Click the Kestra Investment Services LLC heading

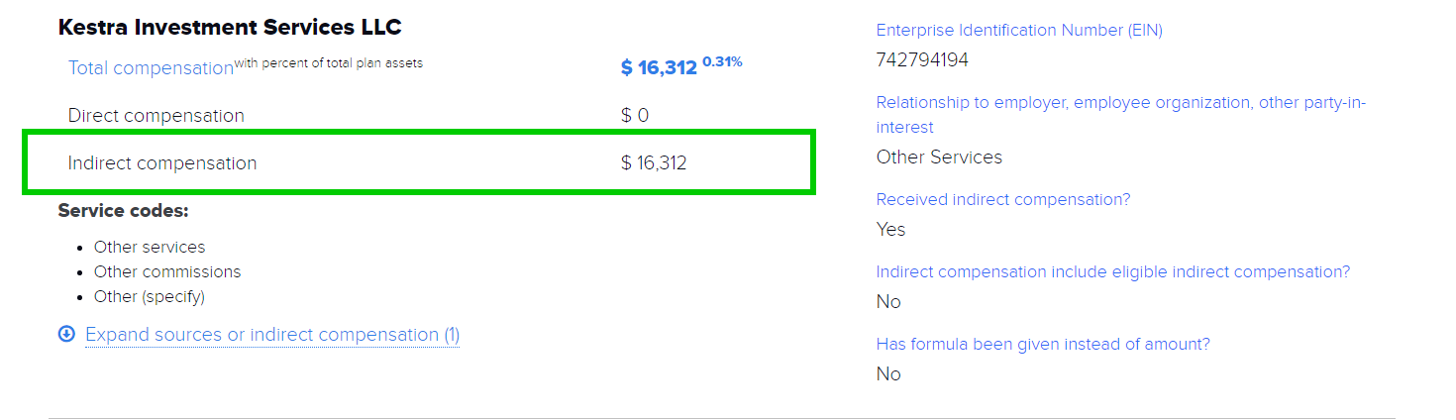(230, 28)
